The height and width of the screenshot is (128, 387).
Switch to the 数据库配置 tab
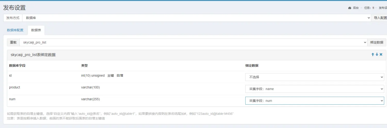pyautogui.click(x=15, y=30)
